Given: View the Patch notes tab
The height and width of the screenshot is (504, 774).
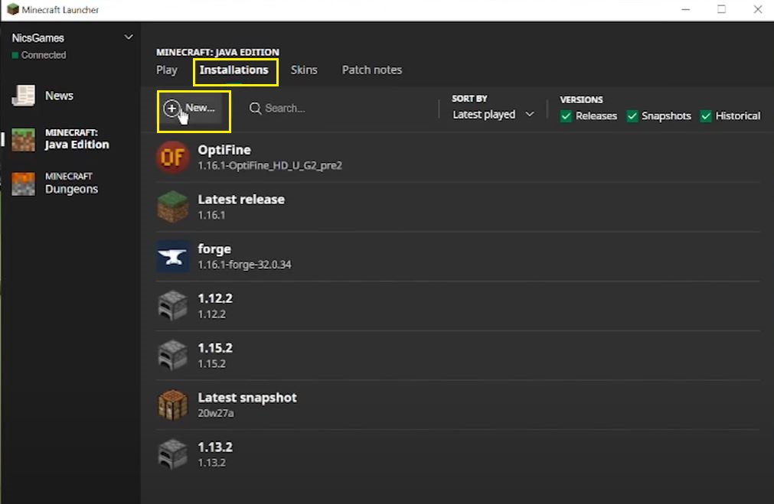Looking at the screenshot, I should [372, 70].
